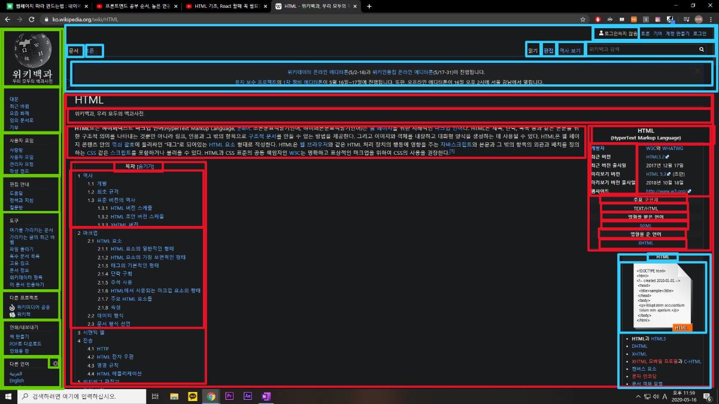Open the Chrome profile avatar
Viewport: 719px width, 404px height.
698,19
